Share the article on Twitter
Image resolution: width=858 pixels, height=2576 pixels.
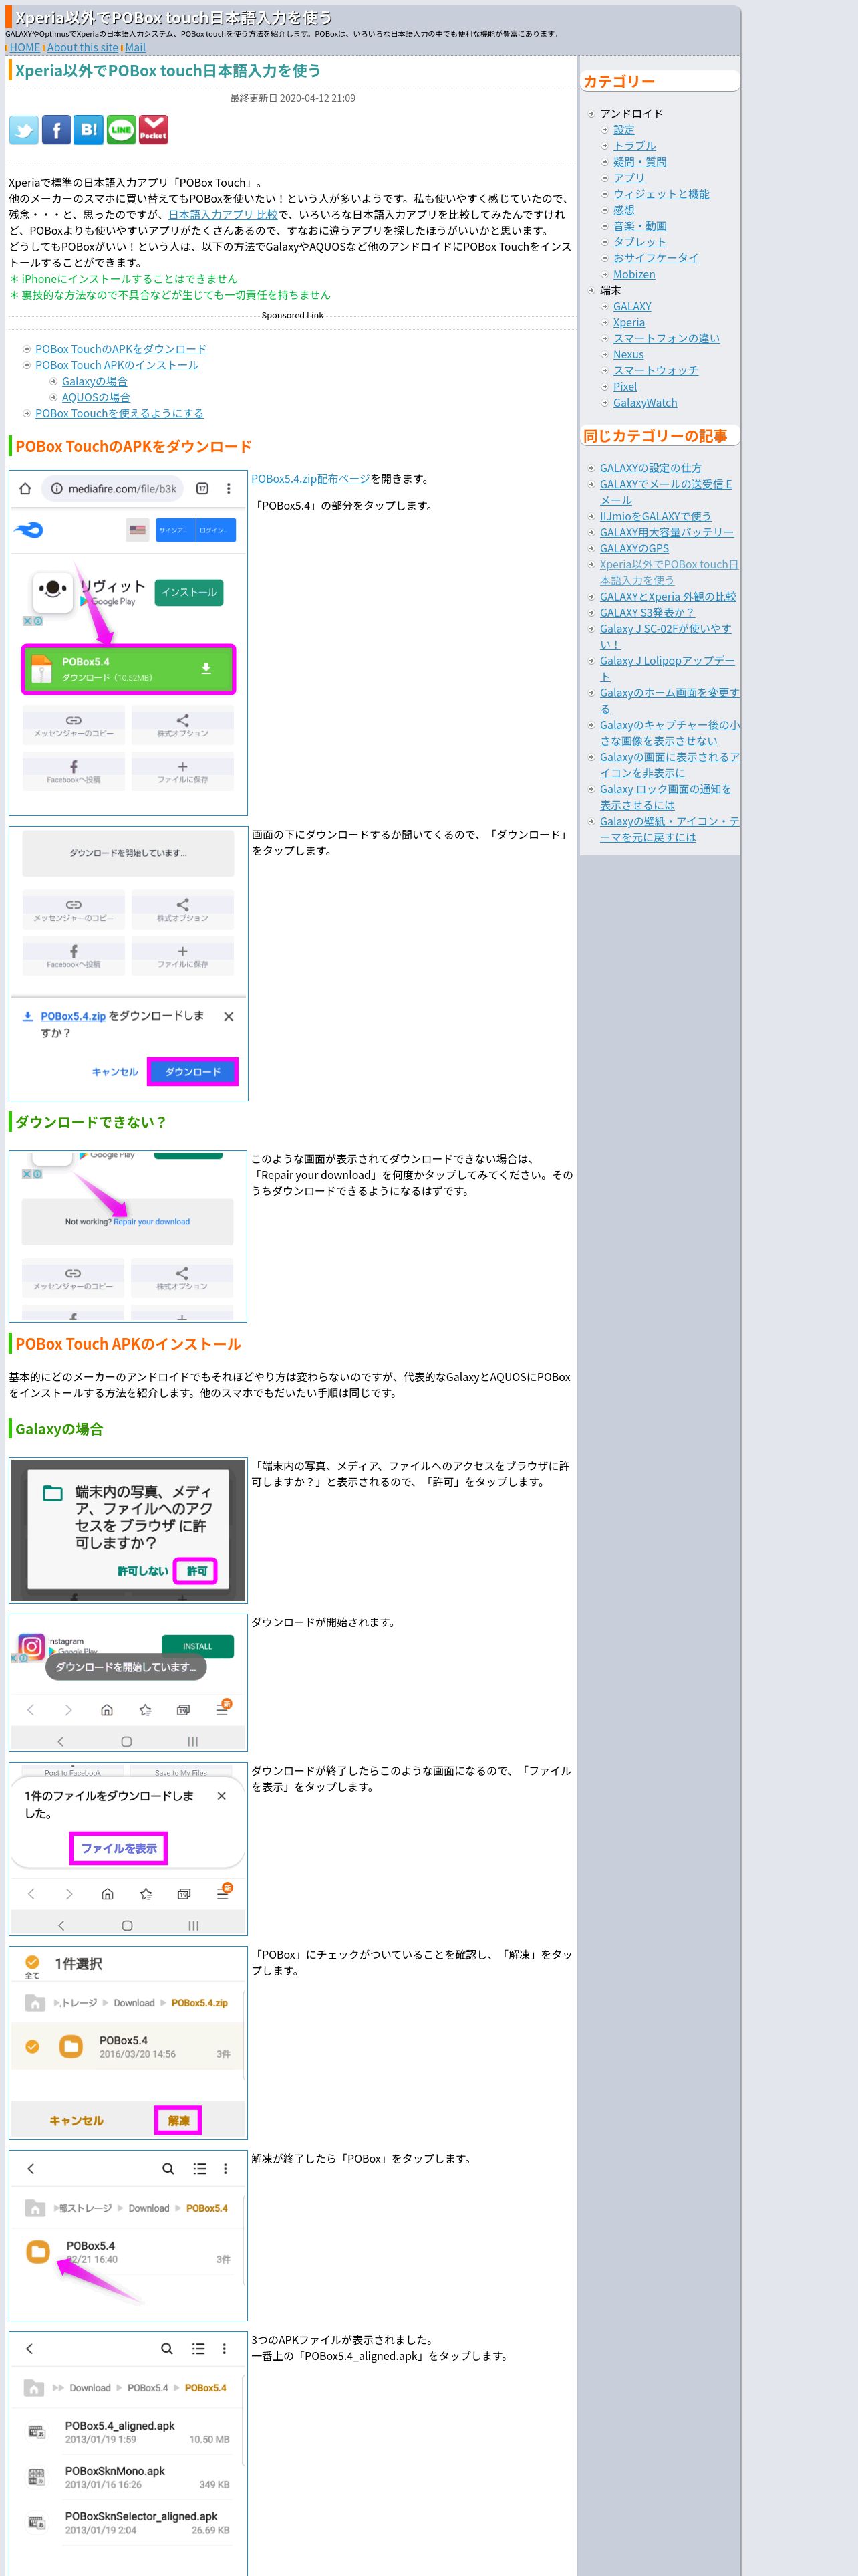pos(24,130)
